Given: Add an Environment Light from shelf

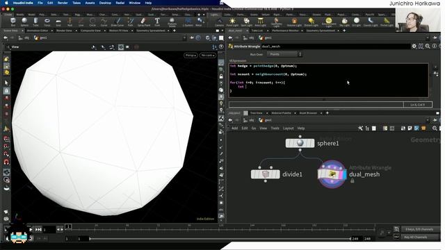Looking at the screenshot, I should (x=329, y=22).
